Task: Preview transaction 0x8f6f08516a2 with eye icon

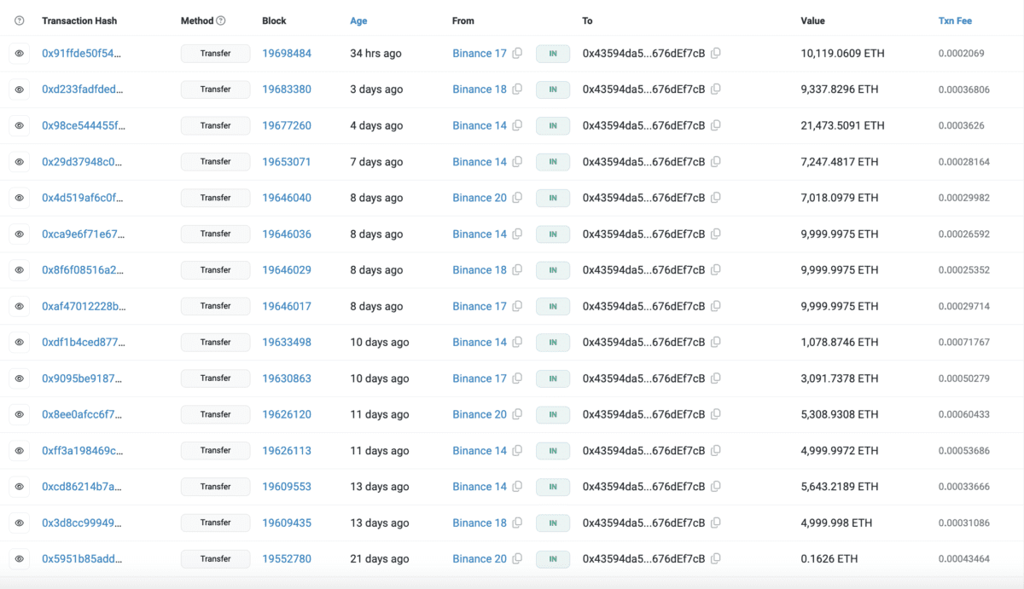Action: click(x=19, y=270)
